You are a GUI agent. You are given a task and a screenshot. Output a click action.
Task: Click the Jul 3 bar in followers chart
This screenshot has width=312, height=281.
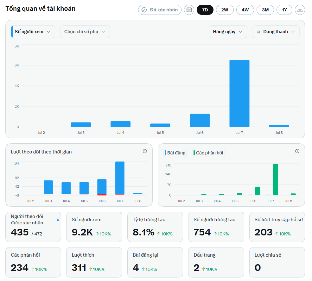tap(48, 187)
